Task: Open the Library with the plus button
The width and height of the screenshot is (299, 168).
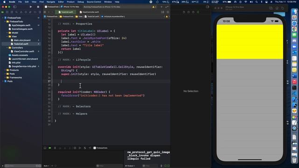Action: 161,7
